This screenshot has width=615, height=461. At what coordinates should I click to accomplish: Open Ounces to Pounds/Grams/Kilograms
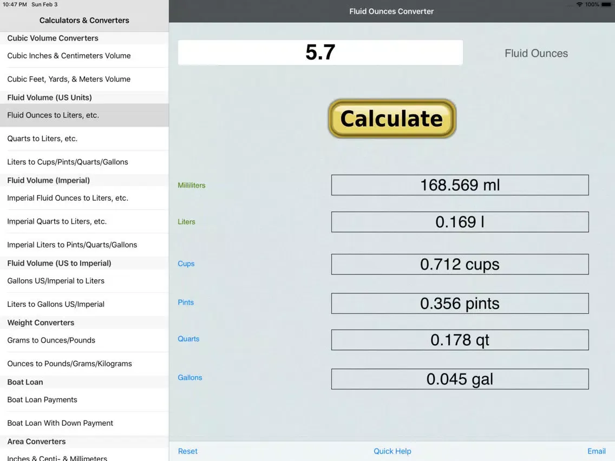84,364
